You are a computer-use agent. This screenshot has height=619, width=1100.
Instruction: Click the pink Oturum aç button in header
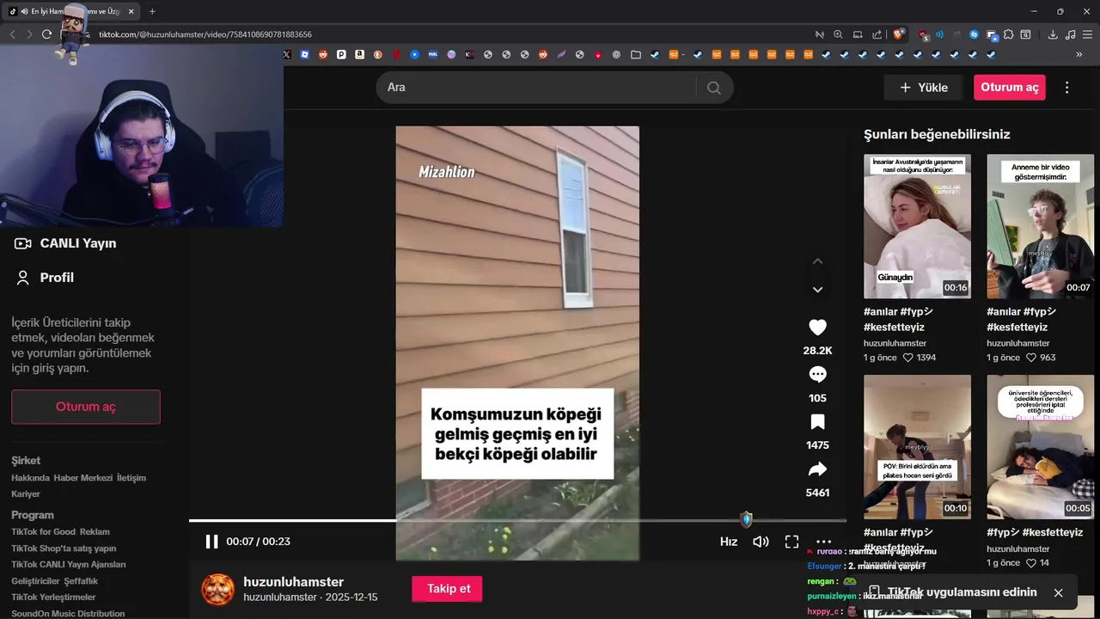pyautogui.click(x=1009, y=87)
